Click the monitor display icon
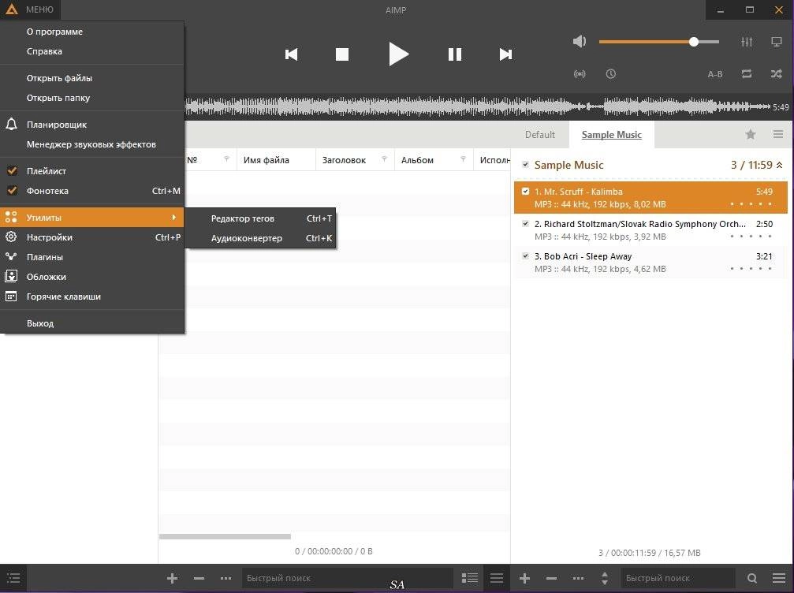Viewport: 794px width, 593px height. (777, 42)
